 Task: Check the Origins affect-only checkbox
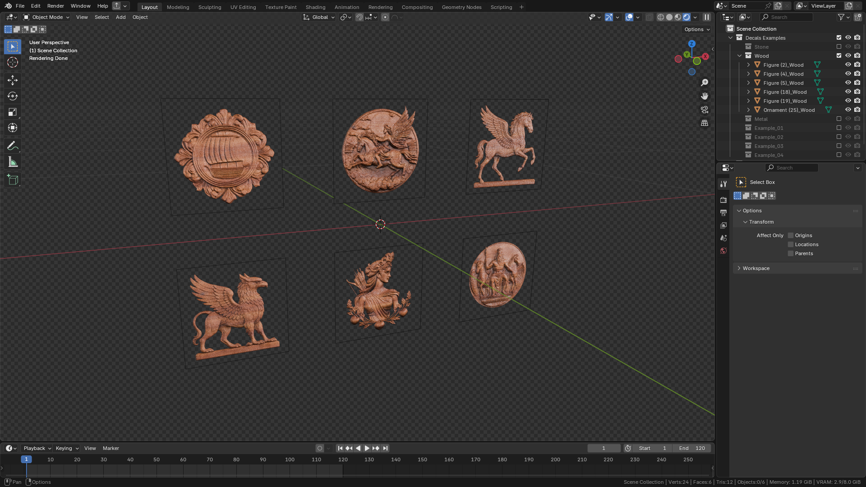point(791,235)
